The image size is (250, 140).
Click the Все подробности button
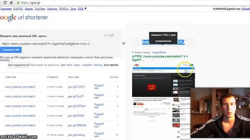(18, 65)
